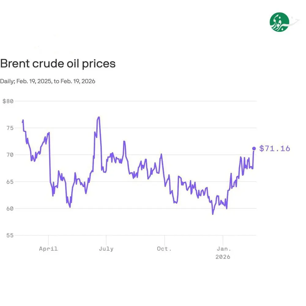
Task: Select the July x-axis label
Action: tap(106, 249)
